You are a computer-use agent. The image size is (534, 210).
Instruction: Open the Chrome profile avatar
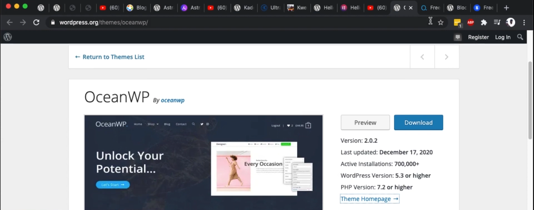(x=511, y=22)
